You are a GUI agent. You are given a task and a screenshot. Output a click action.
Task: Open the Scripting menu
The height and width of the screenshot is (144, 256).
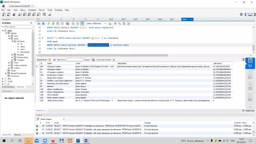(58, 10)
